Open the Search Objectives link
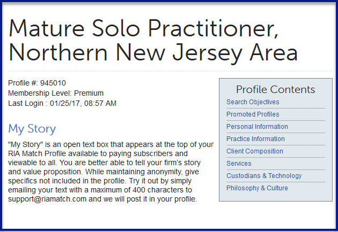Screen dimensions: 338x232 click(253, 102)
